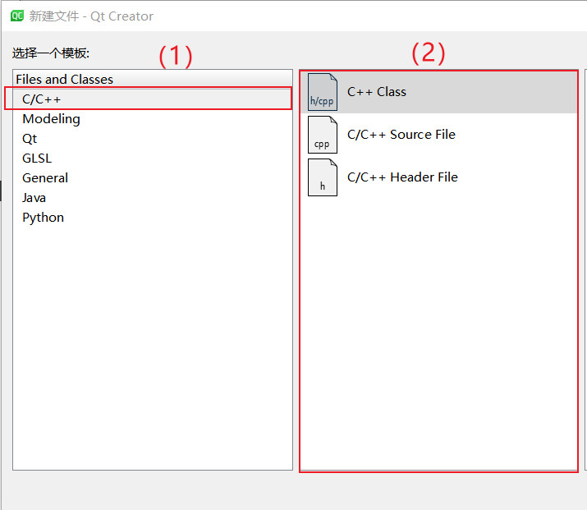Click the h/cpp icon for C++ Class

pyautogui.click(x=322, y=92)
